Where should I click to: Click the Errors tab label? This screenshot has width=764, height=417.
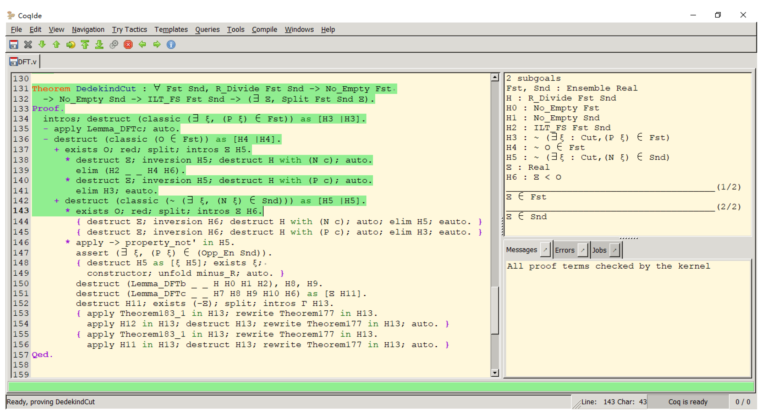coord(564,250)
